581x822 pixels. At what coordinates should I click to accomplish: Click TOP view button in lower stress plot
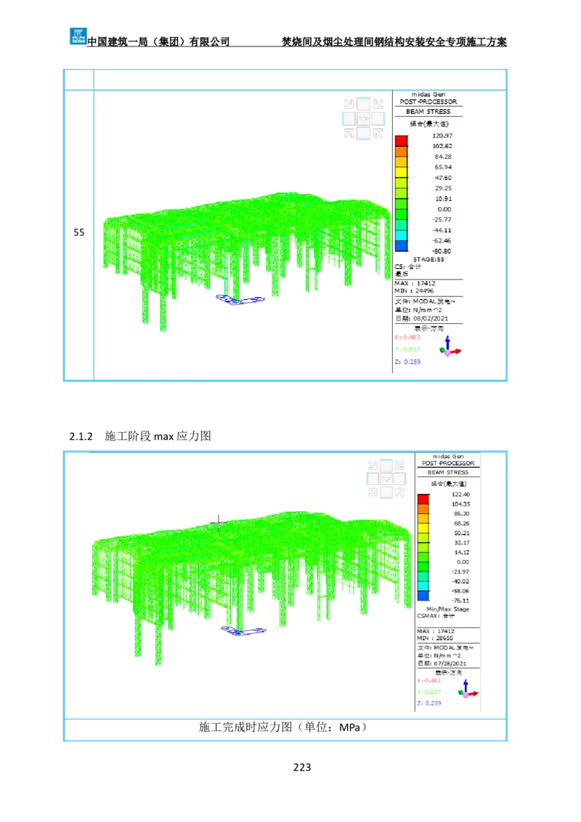coord(386,479)
